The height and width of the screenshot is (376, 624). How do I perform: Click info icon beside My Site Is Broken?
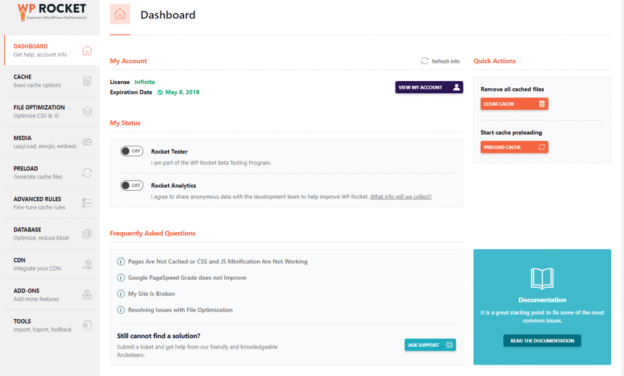121,294
